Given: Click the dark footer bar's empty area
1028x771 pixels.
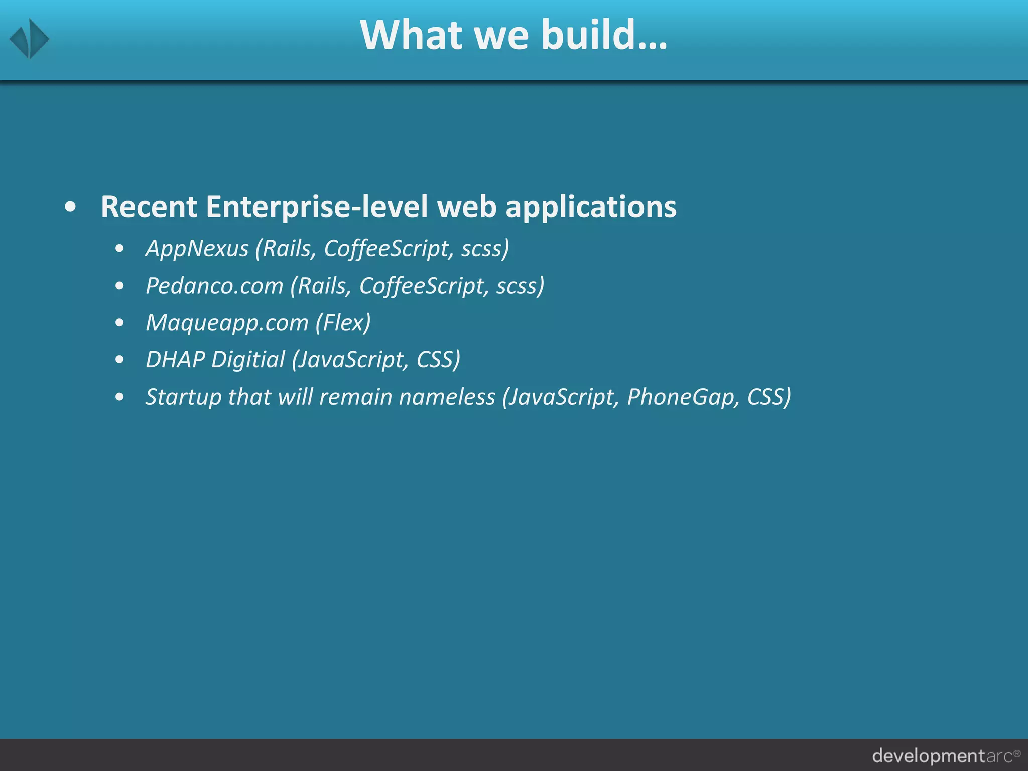Looking at the screenshot, I should coord(402,755).
